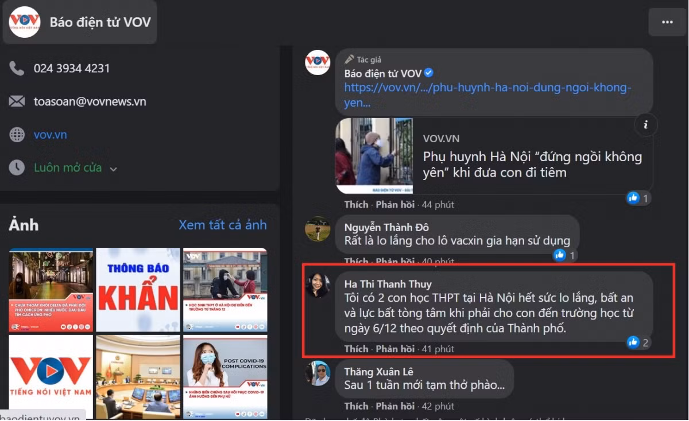
Task: Click the info icon on link preview
Action: click(x=645, y=124)
